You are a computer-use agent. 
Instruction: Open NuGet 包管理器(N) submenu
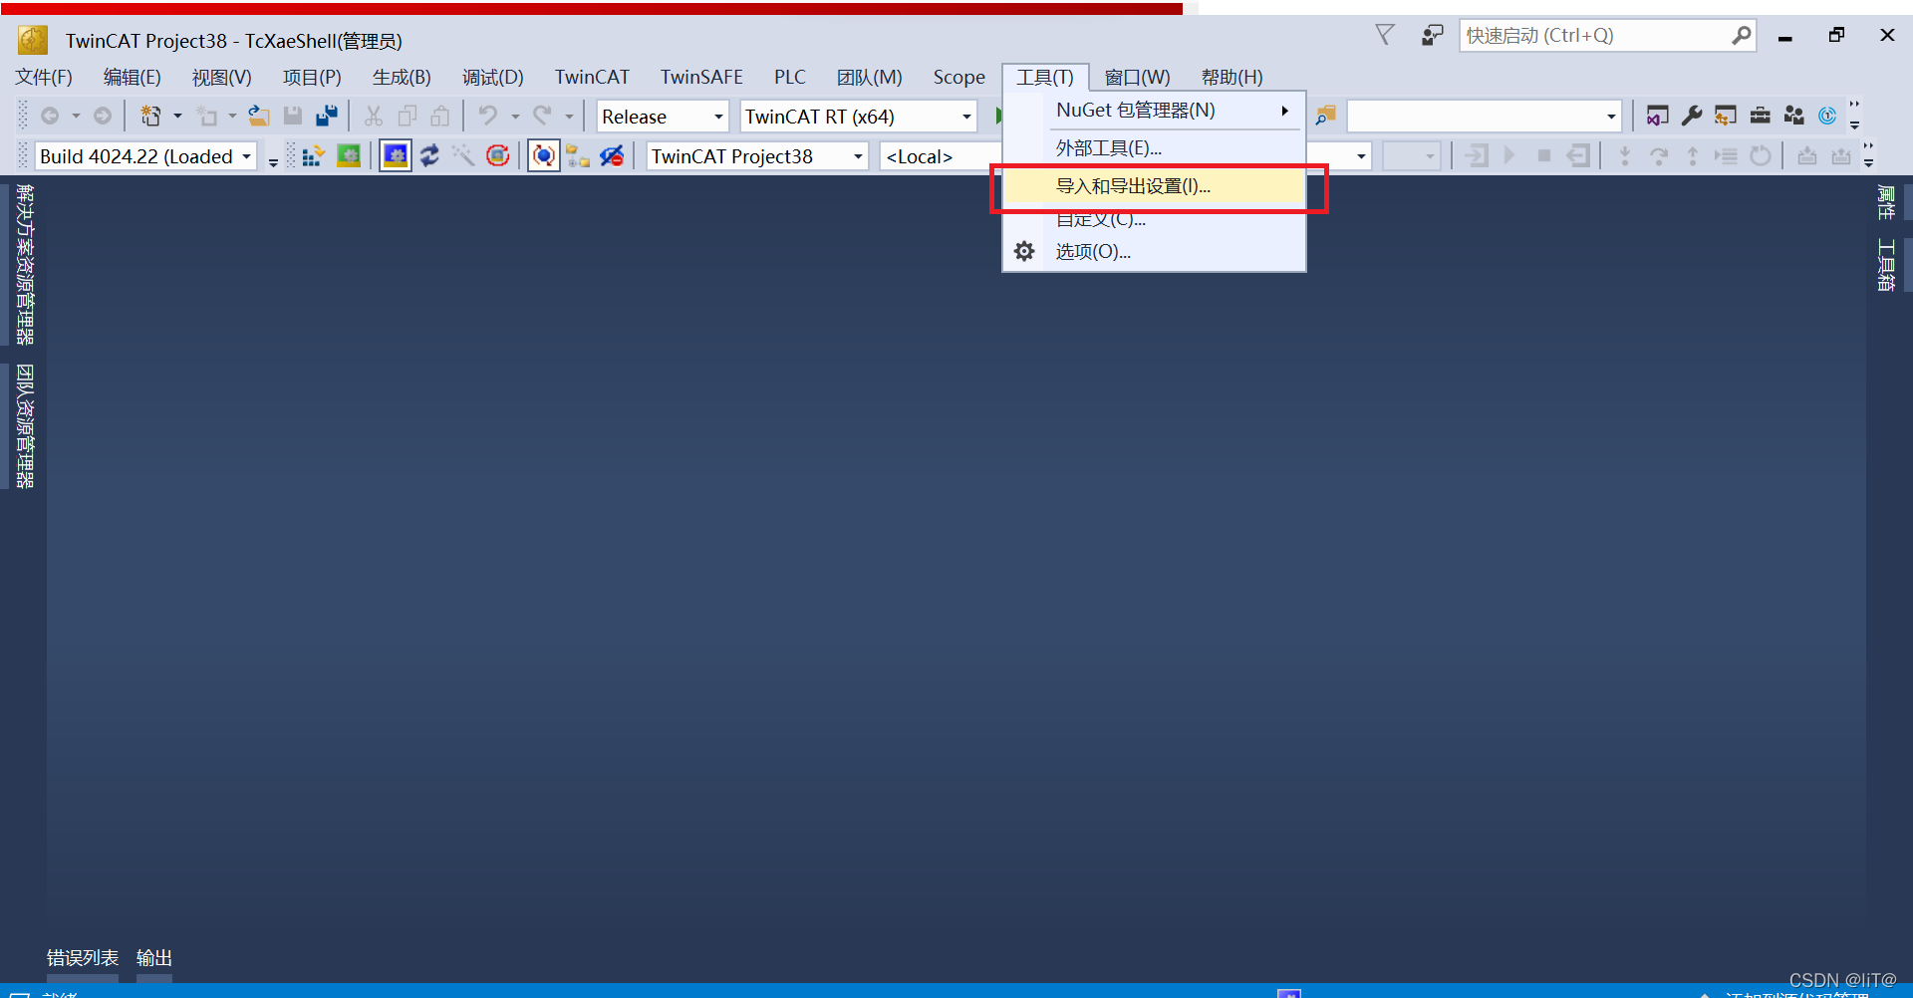point(1155,111)
